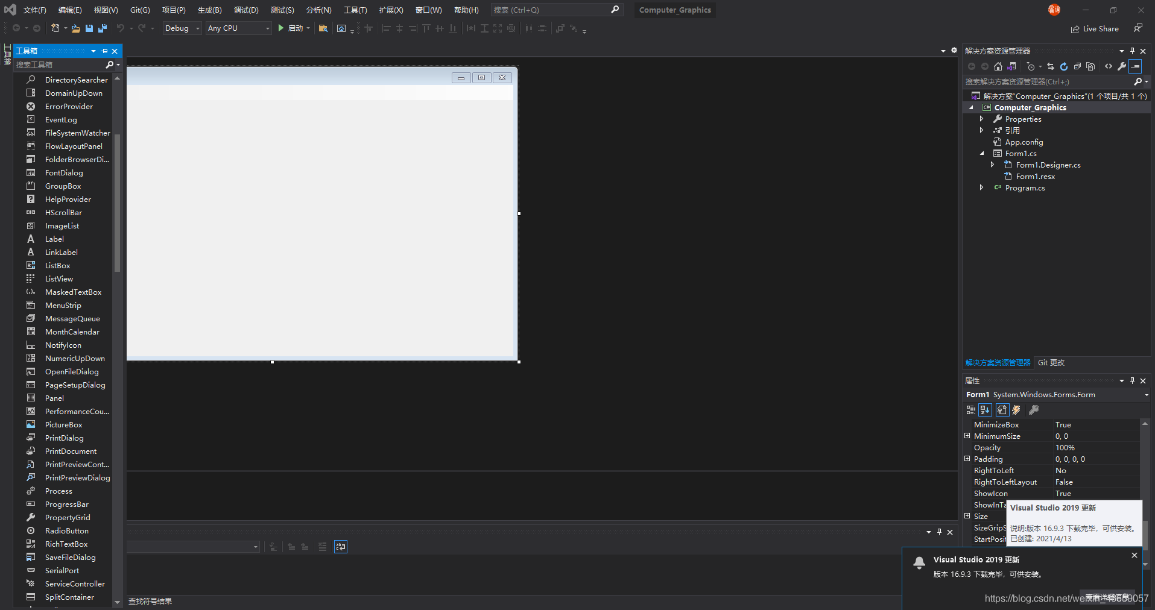Switch to the 解决方案资源管理器 tab
This screenshot has width=1155, height=610.
point(998,363)
